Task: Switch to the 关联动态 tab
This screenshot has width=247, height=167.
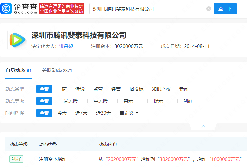Action: [x=57, y=70]
